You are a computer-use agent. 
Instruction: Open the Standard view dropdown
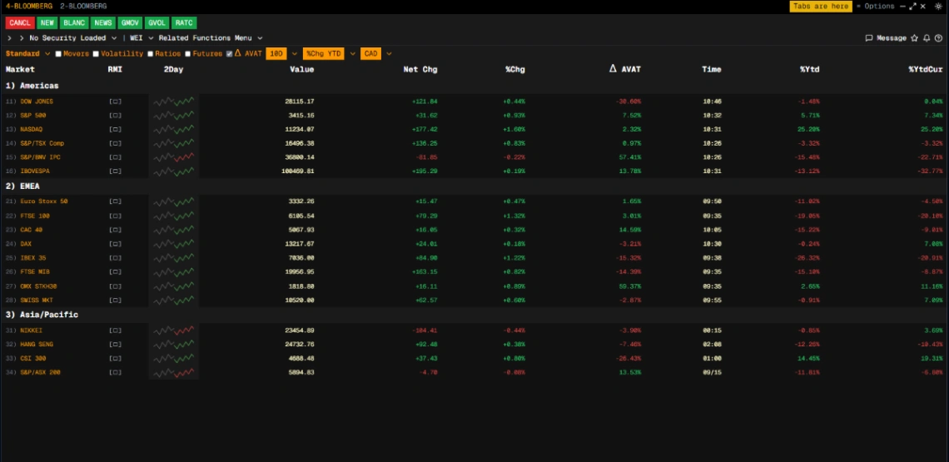point(27,54)
